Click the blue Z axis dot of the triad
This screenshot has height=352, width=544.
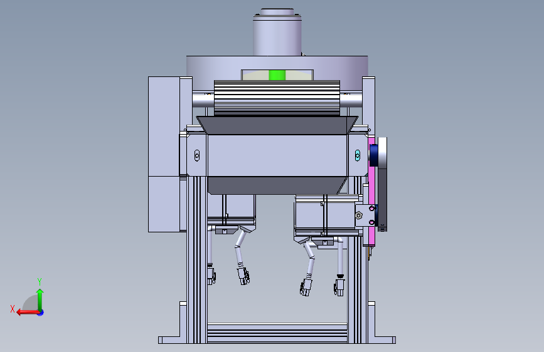41,313
